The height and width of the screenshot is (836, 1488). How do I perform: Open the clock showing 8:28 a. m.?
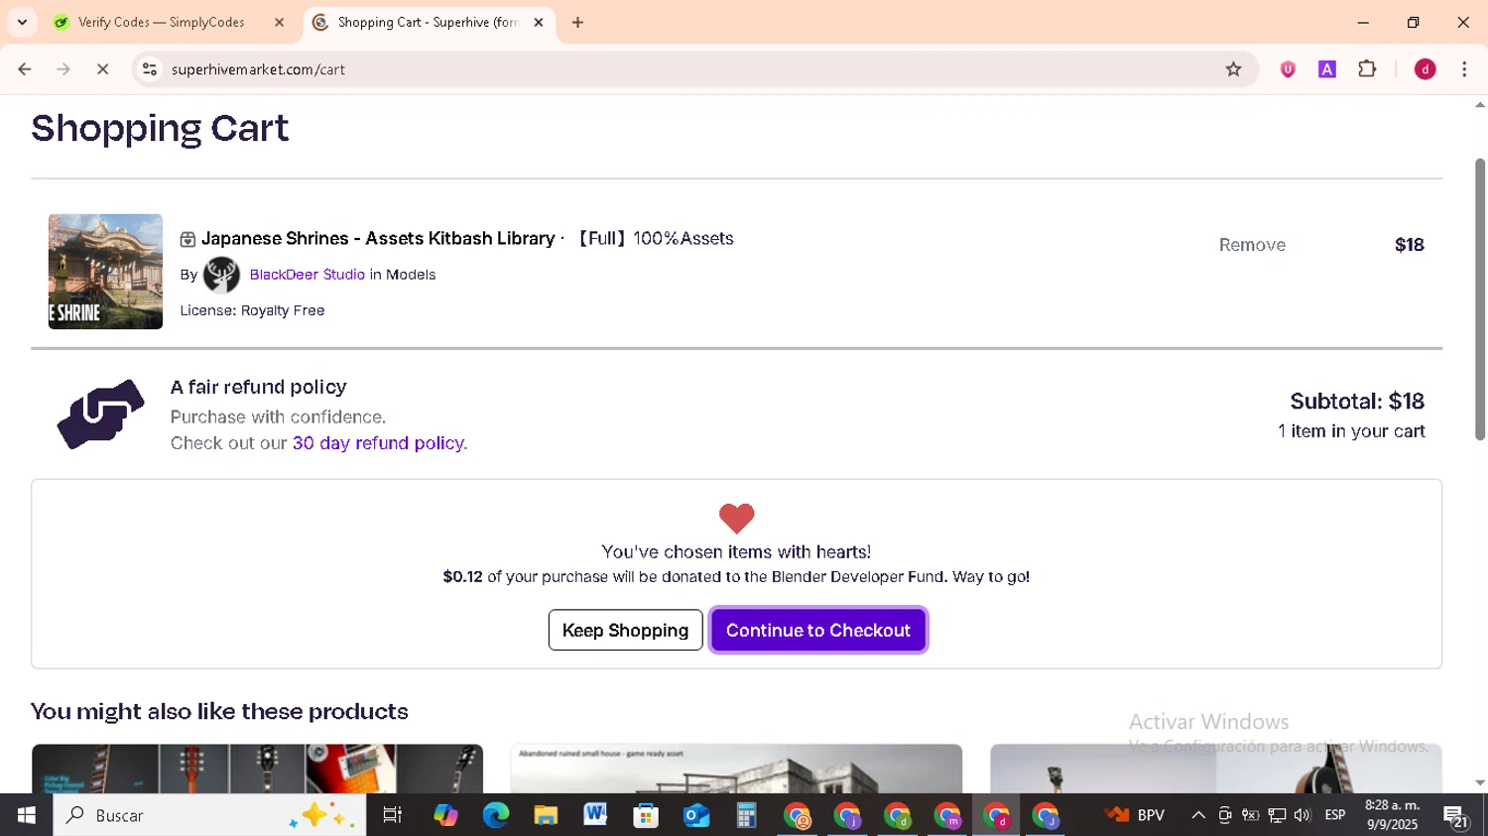point(1393,815)
